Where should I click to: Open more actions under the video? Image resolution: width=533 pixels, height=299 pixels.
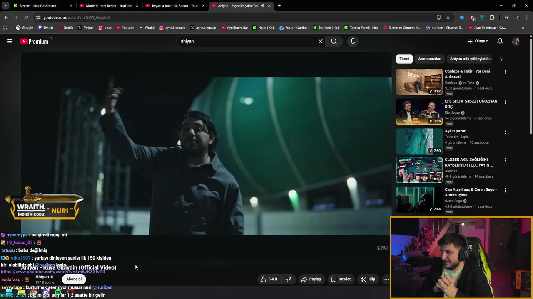pos(386,279)
